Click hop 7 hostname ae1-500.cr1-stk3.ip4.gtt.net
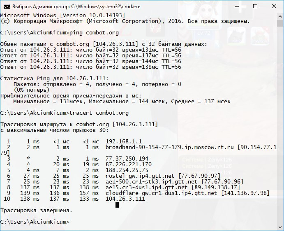This screenshot has width=284, height=231. 151,182
